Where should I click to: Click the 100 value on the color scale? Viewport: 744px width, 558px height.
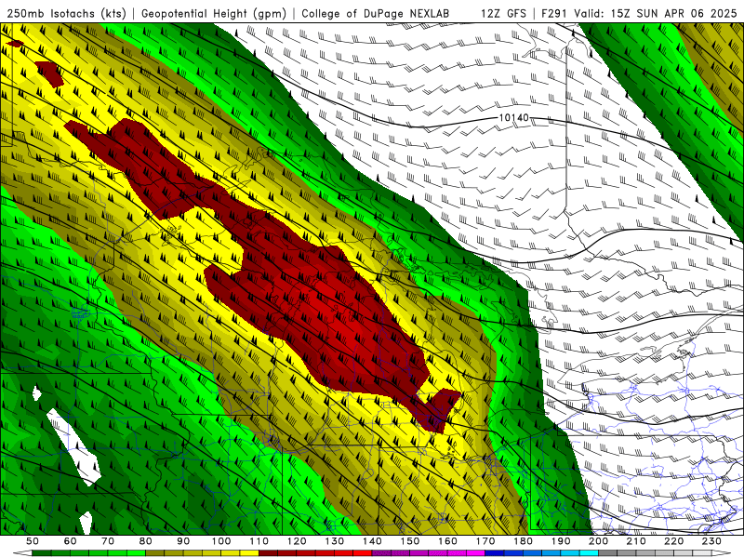pos(221,541)
